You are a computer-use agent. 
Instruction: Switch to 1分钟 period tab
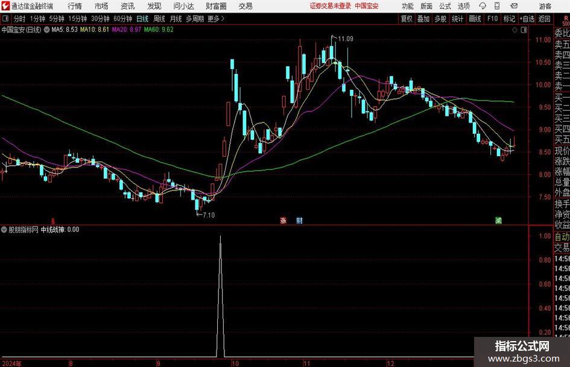click(x=37, y=19)
